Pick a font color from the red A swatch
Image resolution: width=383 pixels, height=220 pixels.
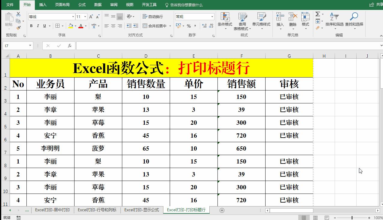coord(81,26)
